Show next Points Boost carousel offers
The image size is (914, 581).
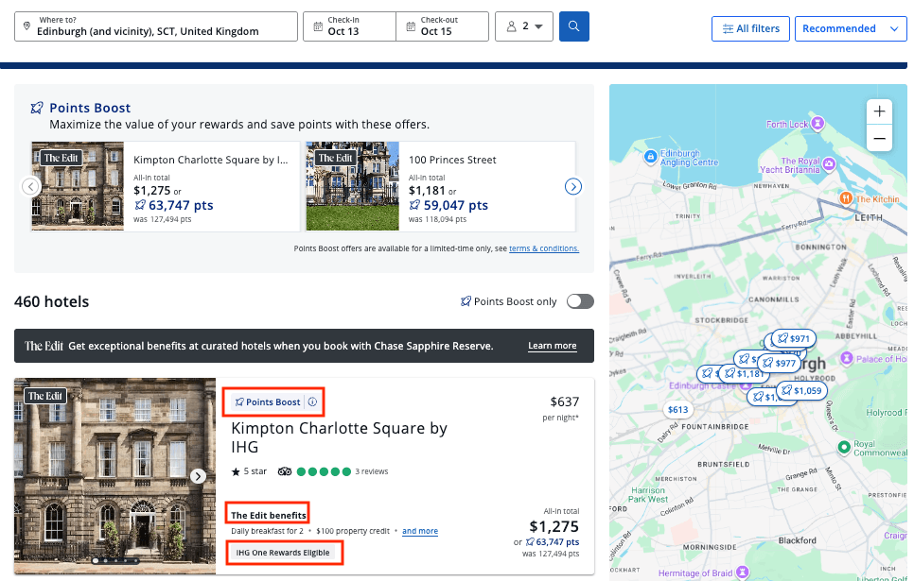572,187
